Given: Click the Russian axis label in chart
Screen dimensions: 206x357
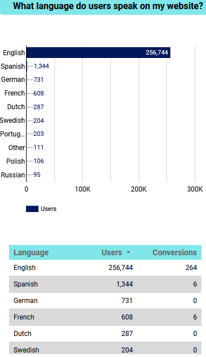Looking at the screenshot, I should tap(12, 175).
